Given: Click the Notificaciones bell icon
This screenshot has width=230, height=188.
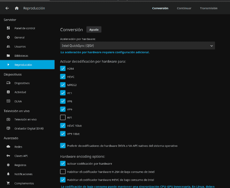Looking at the screenshot, I should click(8, 174).
